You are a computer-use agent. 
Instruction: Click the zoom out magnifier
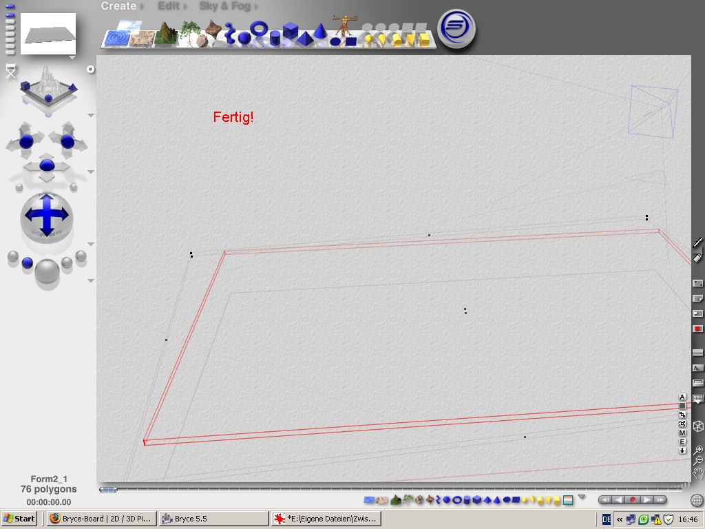pos(698,460)
